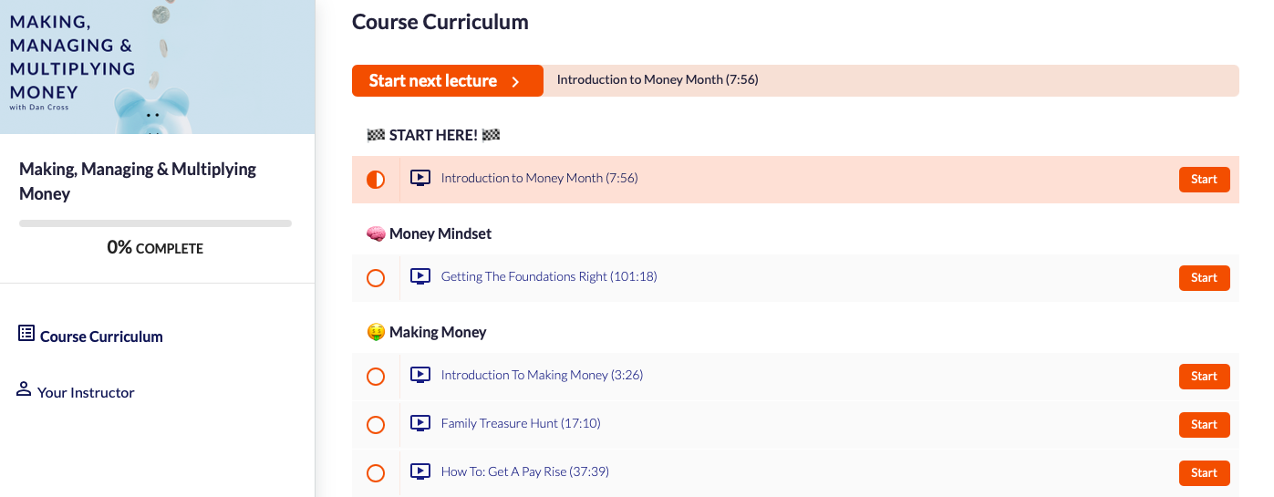Click the Your Instructor person icon
This screenshot has height=497, width=1274.
24,389
